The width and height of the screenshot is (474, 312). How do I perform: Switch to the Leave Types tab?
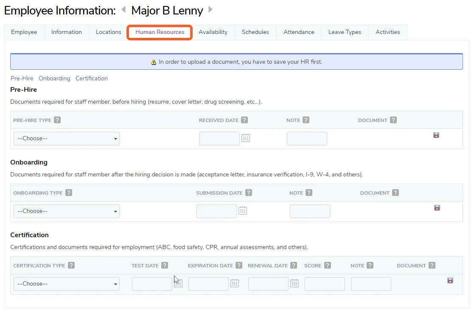click(345, 32)
